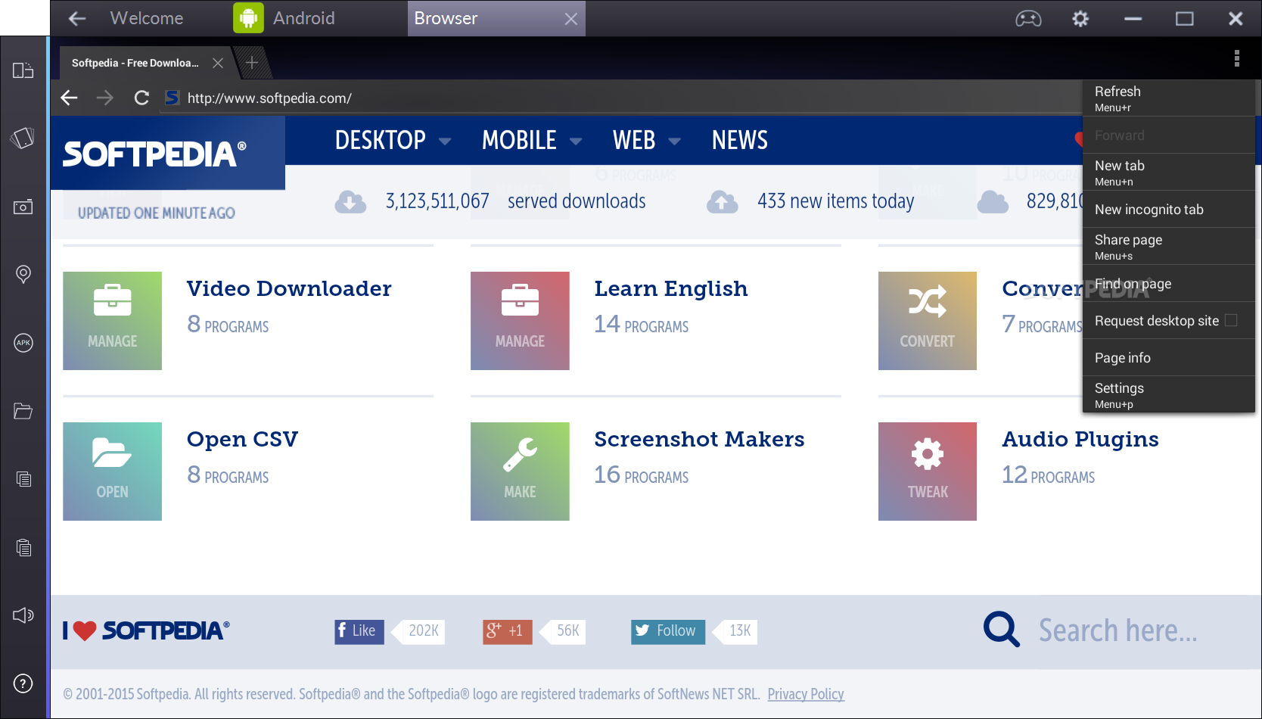This screenshot has width=1262, height=719.
Task: Click the paste clipboard sidebar icon
Action: (23, 547)
